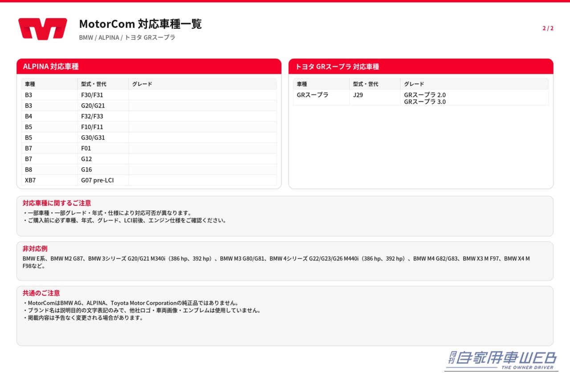Click the GRスープラ J29 row
This screenshot has width=570, height=379.
pyautogui.click(x=421, y=98)
